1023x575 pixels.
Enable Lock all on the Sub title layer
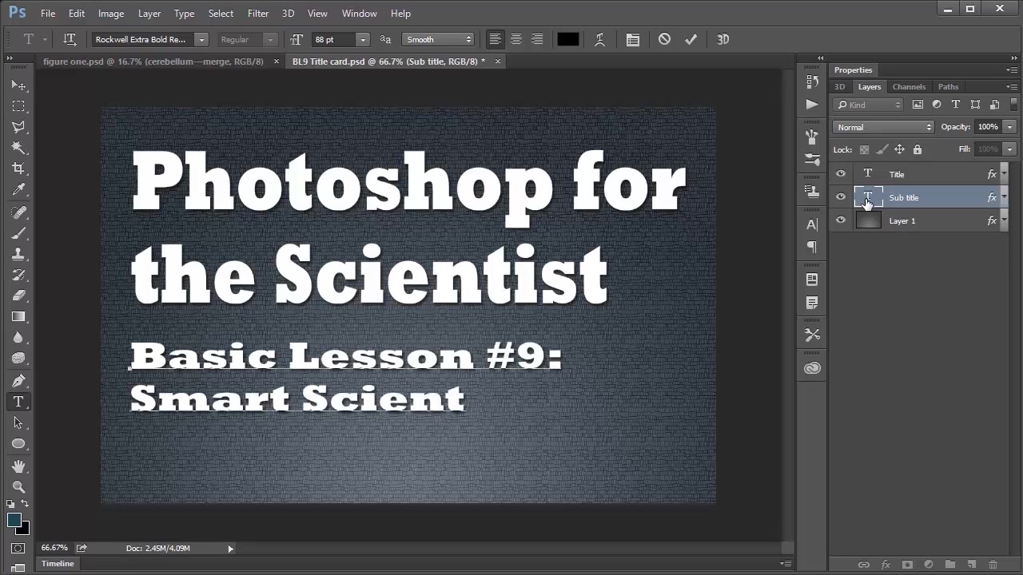click(918, 149)
